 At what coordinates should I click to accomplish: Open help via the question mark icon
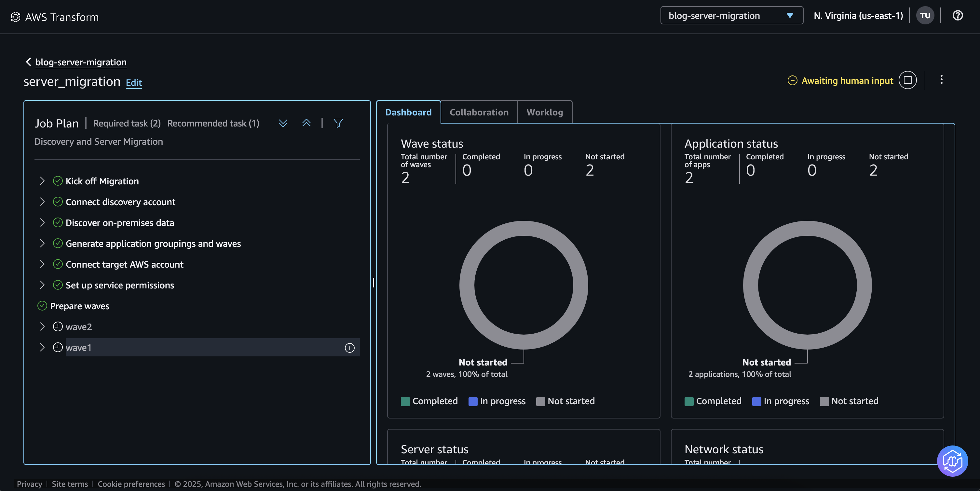(958, 15)
